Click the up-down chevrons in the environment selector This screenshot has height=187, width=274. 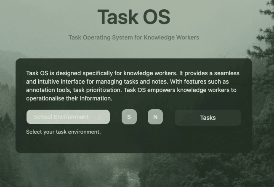point(100,117)
